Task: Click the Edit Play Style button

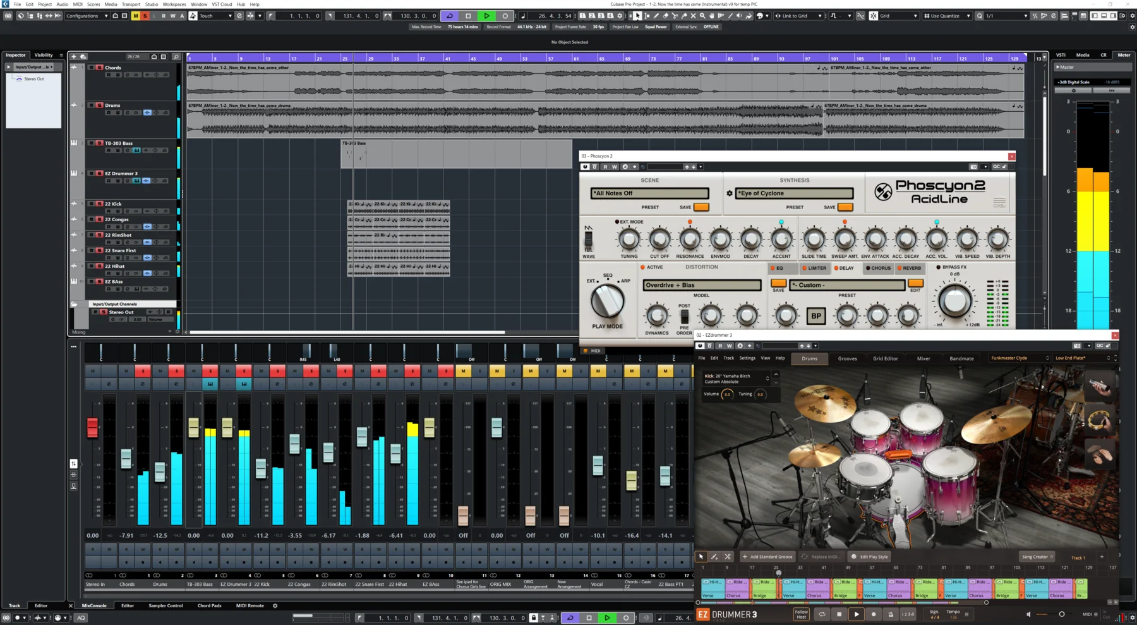Action: 870,557
